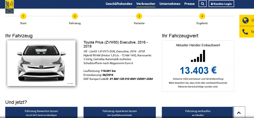Click the globe icon on side panel
The width and height of the screenshot is (254, 118).
tap(246, 20)
